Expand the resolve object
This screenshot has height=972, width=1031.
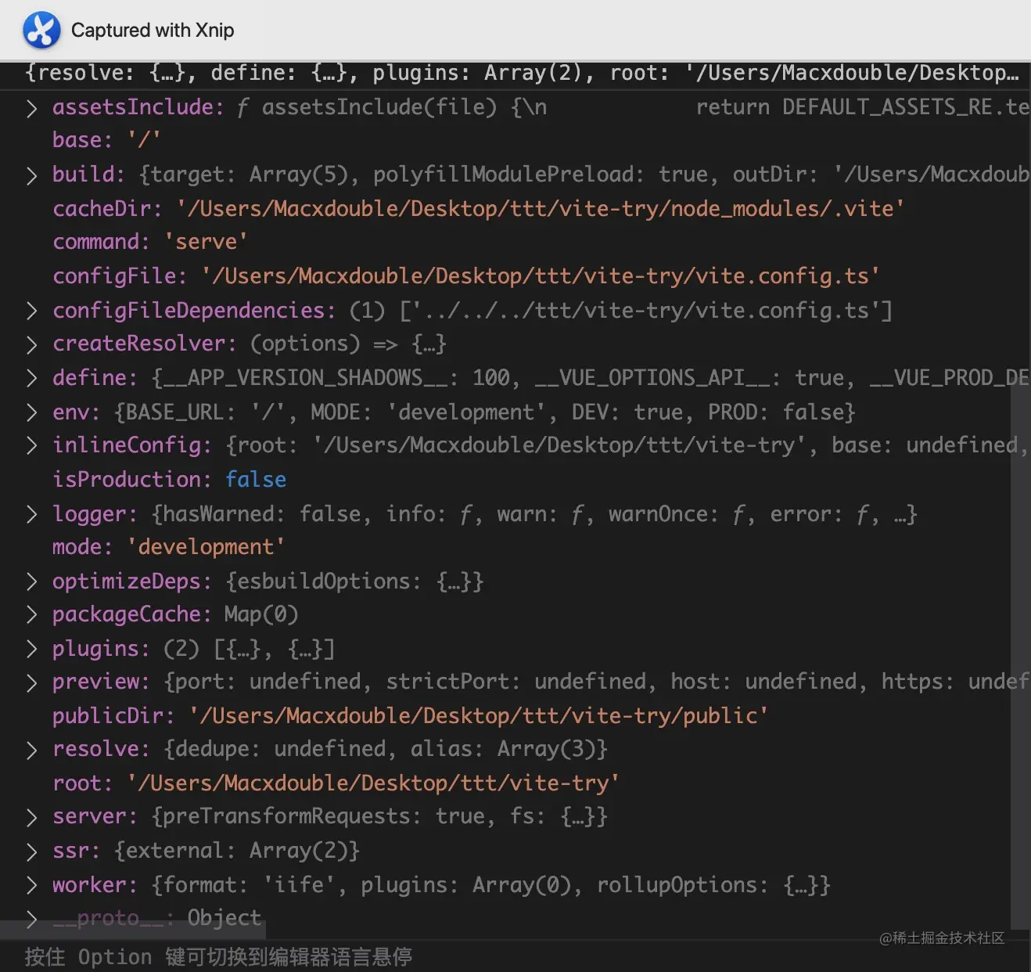point(31,750)
